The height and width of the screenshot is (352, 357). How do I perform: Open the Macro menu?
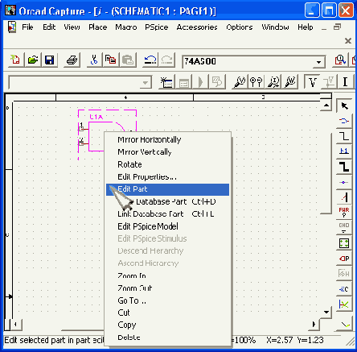pos(126,27)
